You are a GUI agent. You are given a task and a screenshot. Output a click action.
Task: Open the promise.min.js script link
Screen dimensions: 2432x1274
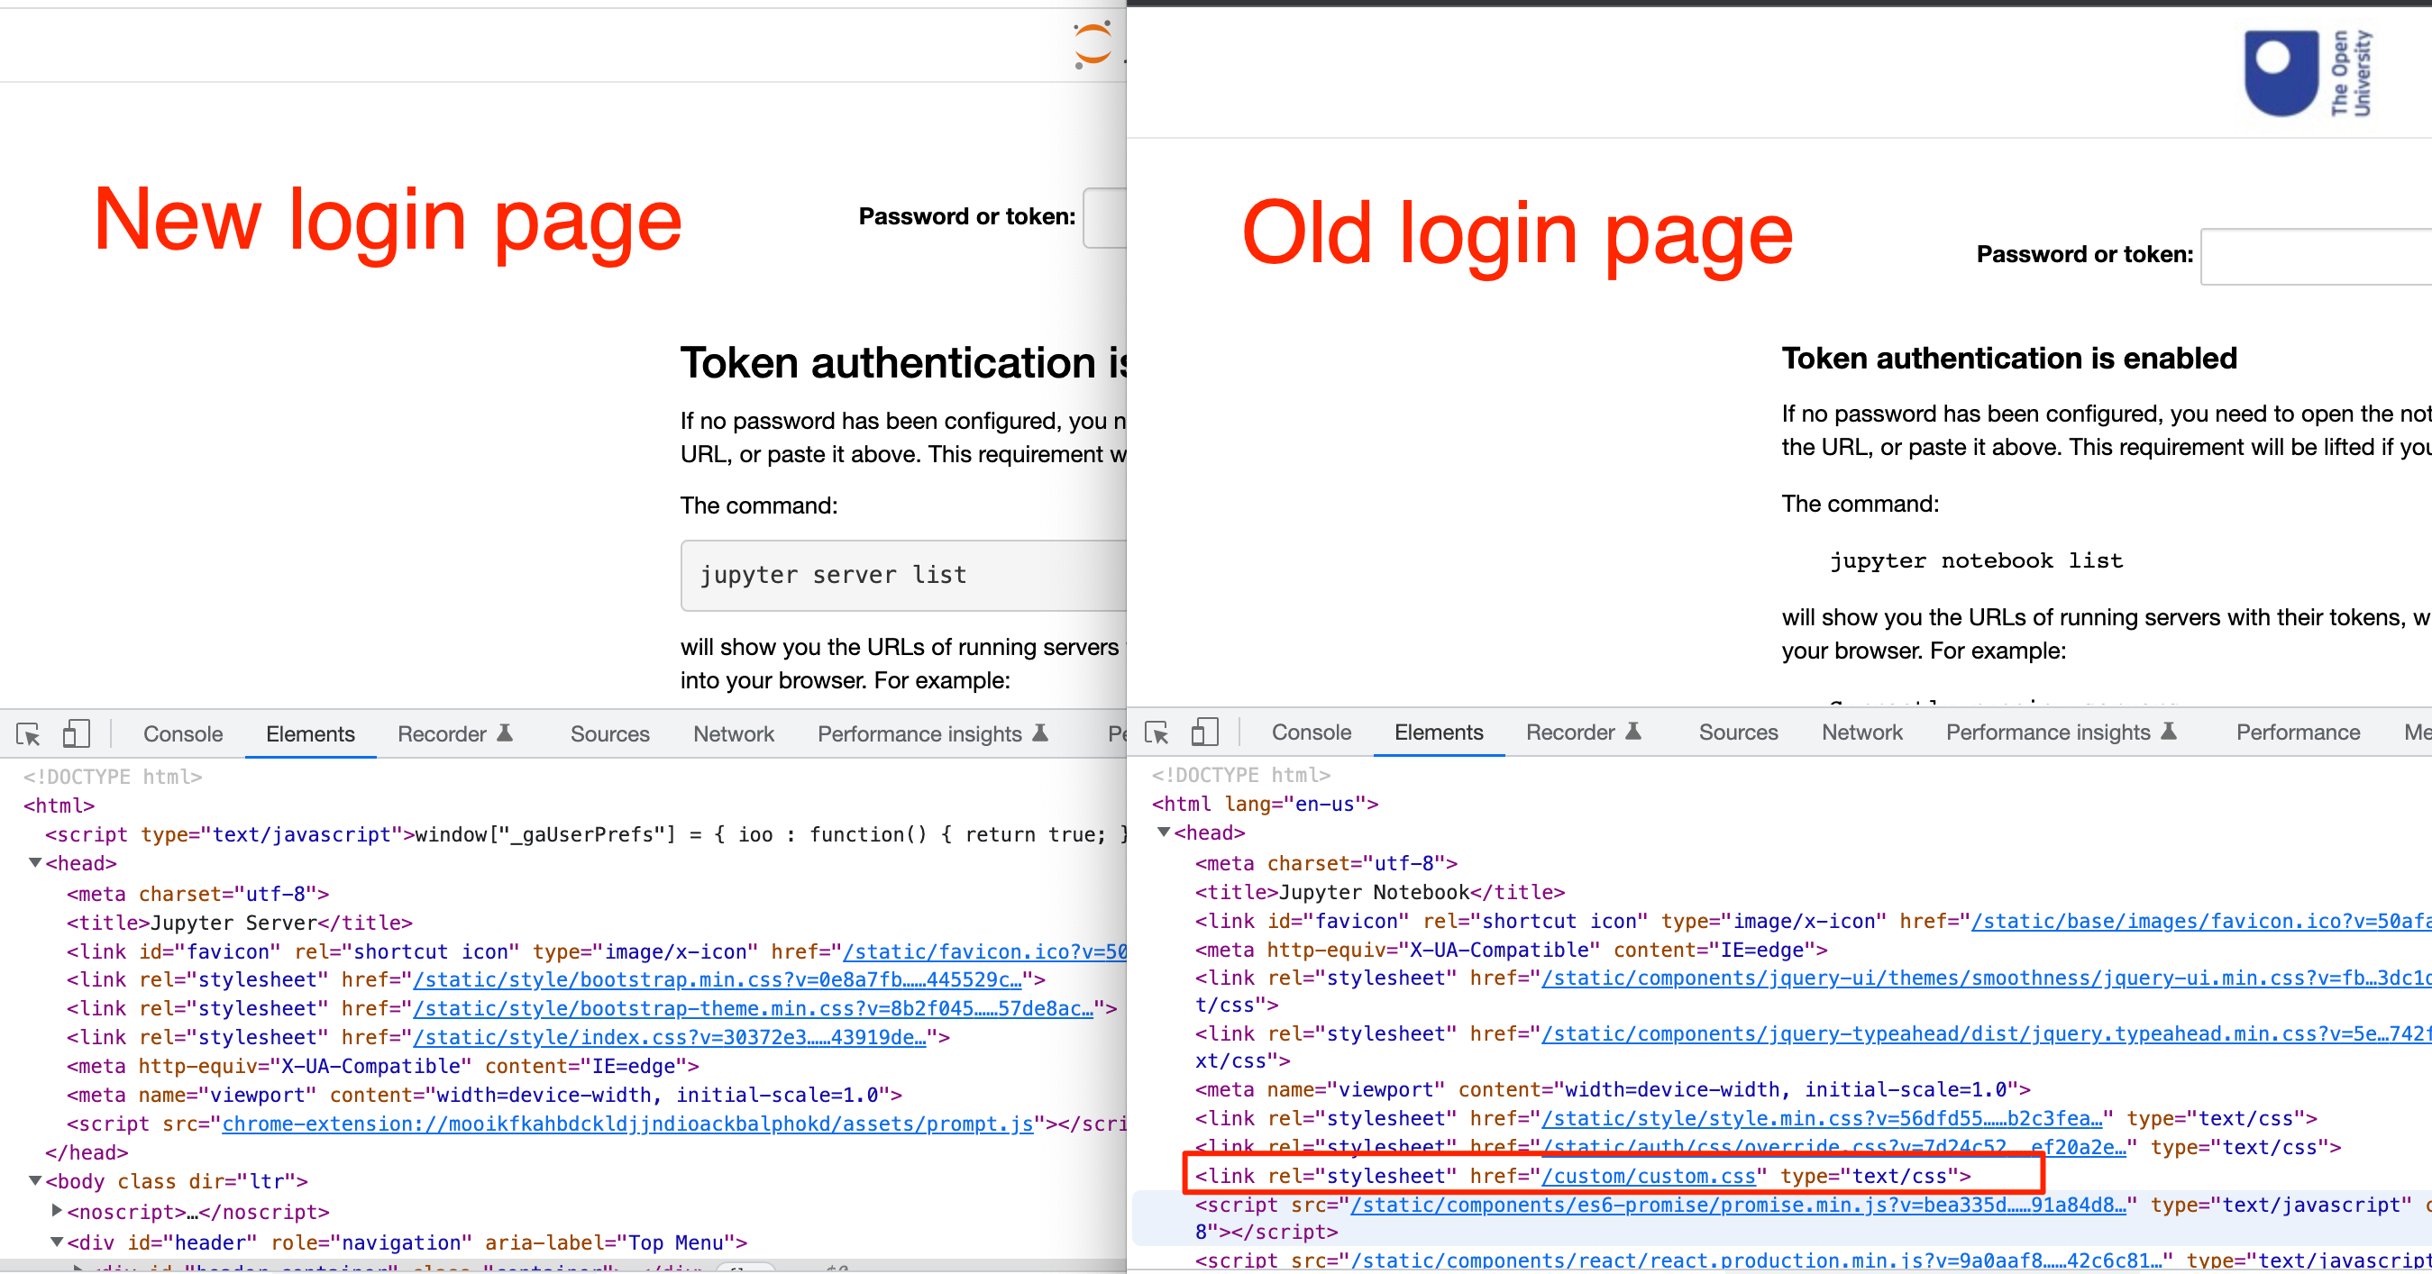(1737, 1206)
